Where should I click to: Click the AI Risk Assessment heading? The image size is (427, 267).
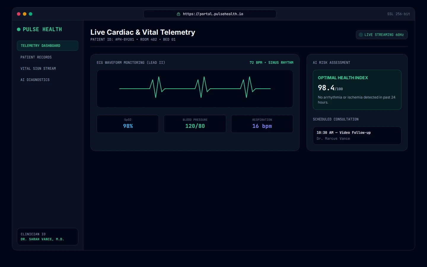click(332, 63)
